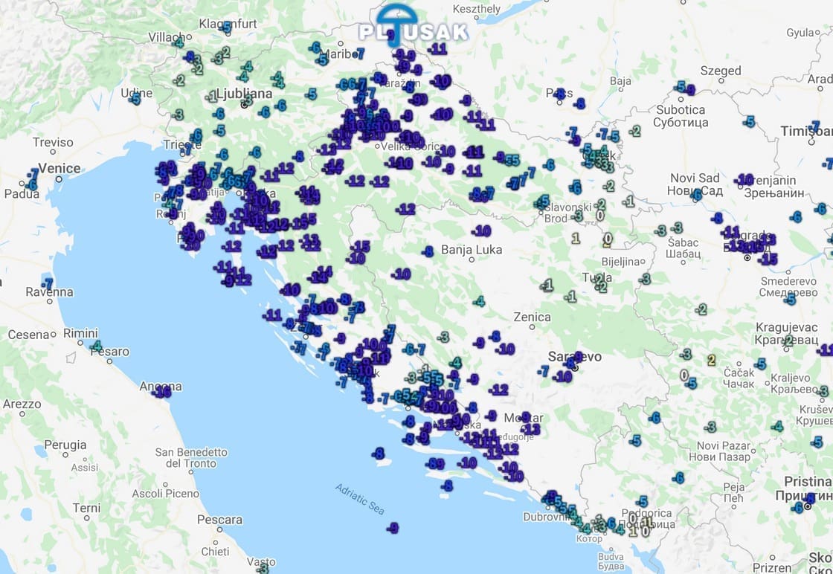Open the -10 marker above Banja Luka
Screen dimensions: 833x574
(x=482, y=231)
